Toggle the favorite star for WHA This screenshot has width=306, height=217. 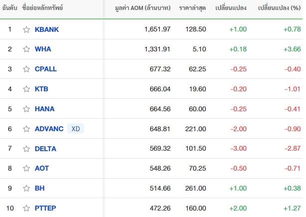26,49
